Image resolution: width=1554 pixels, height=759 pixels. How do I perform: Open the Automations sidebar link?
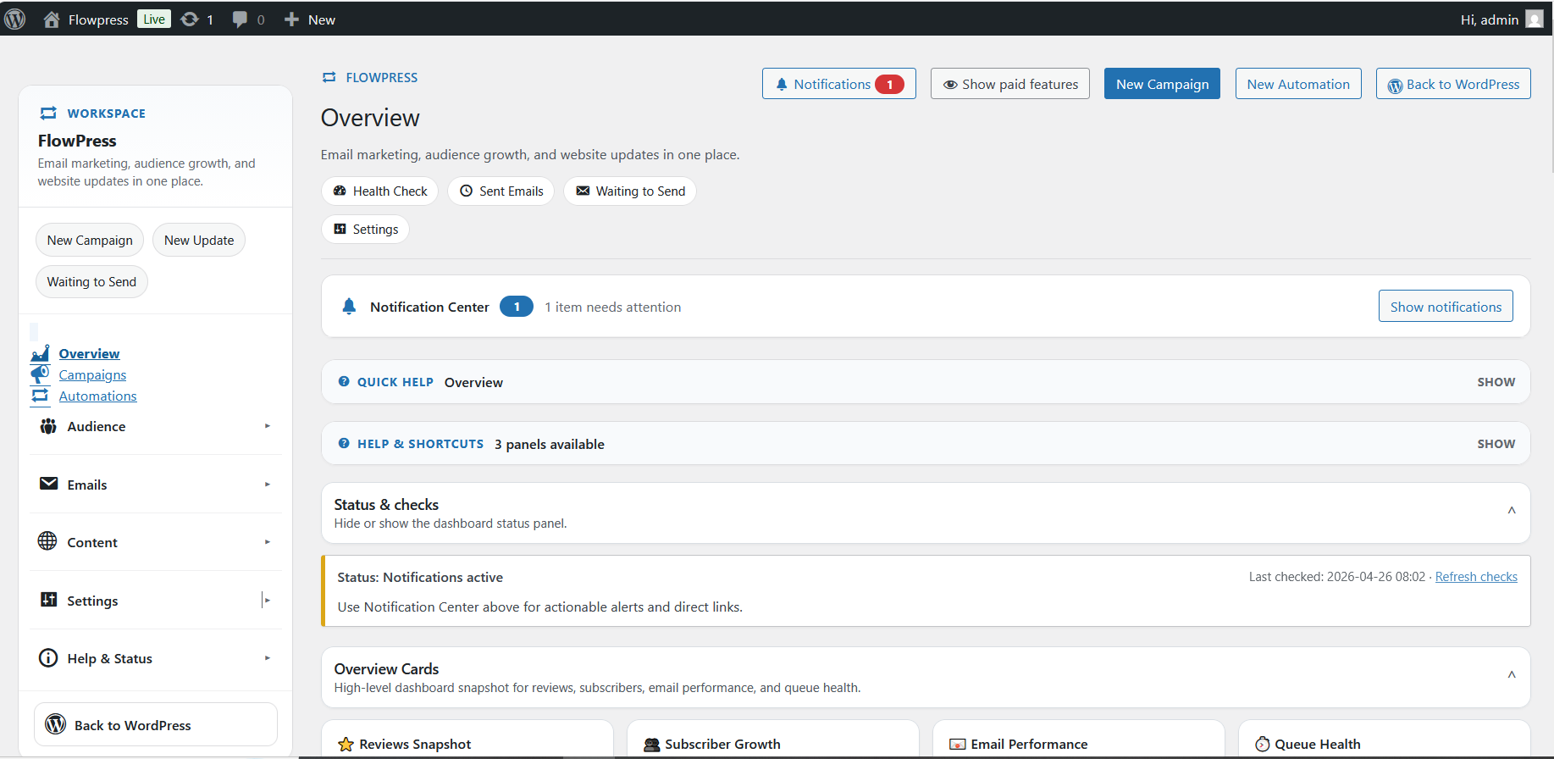97,396
